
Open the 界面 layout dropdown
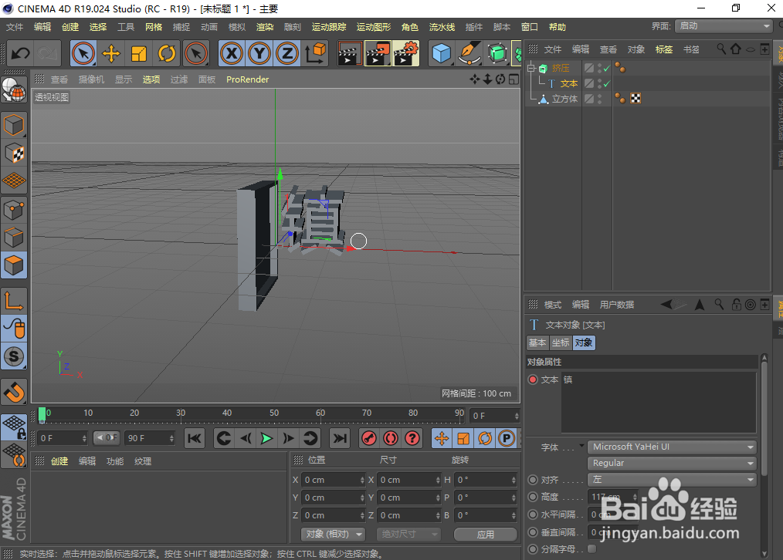[723, 26]
